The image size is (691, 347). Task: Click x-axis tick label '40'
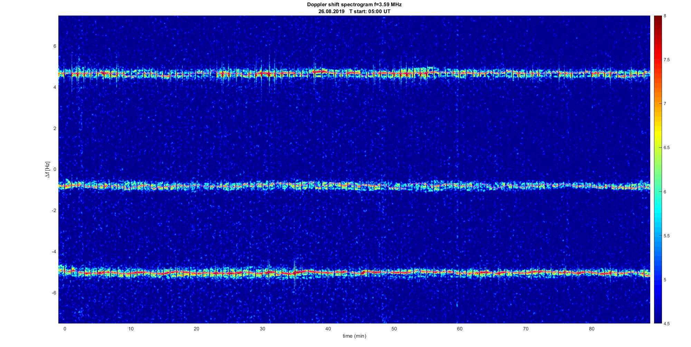coord(328,329)
